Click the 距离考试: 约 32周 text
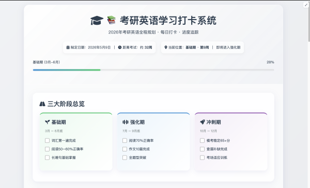 [137, 47]
